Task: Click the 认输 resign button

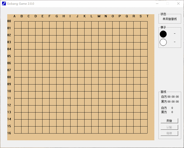Action: [x=169, y=127]
